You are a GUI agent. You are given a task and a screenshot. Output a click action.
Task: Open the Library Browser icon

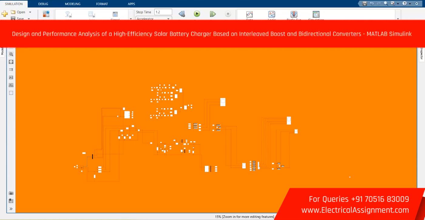(46, 14)
